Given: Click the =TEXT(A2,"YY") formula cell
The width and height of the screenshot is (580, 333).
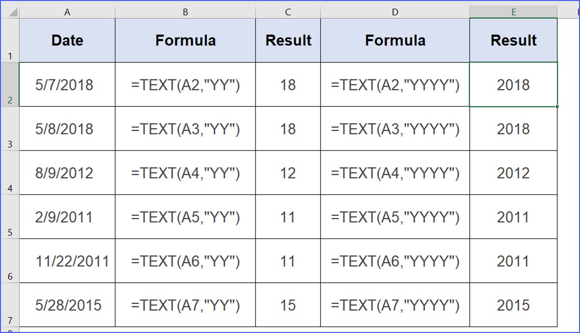Looking at the screenshot, I should click(x=185, y=85).
